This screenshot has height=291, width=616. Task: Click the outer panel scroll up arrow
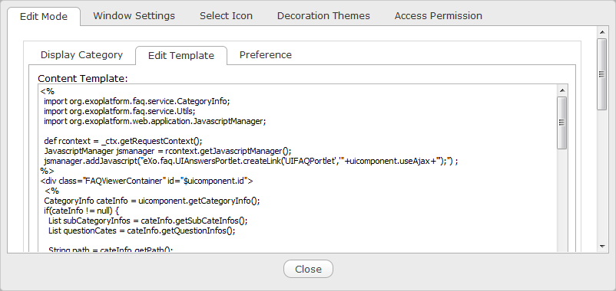click(x=602, y=32)
